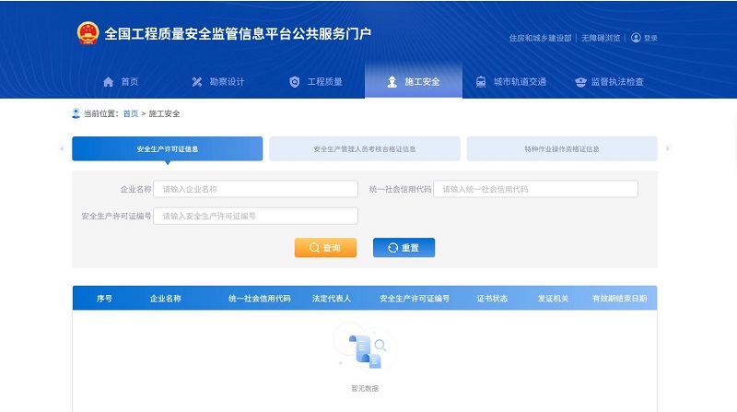Open the 施工安全 navigation tab

coord(413,82)
